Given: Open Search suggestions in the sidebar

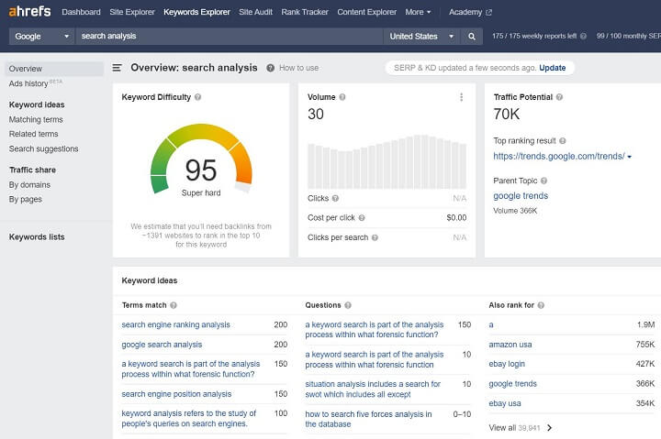Looking at the screenshot, I should 43,148.
